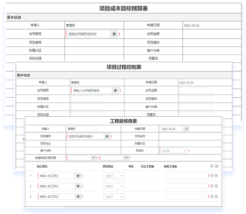Open the start date calendar in 核查数据日期范围

94,158
